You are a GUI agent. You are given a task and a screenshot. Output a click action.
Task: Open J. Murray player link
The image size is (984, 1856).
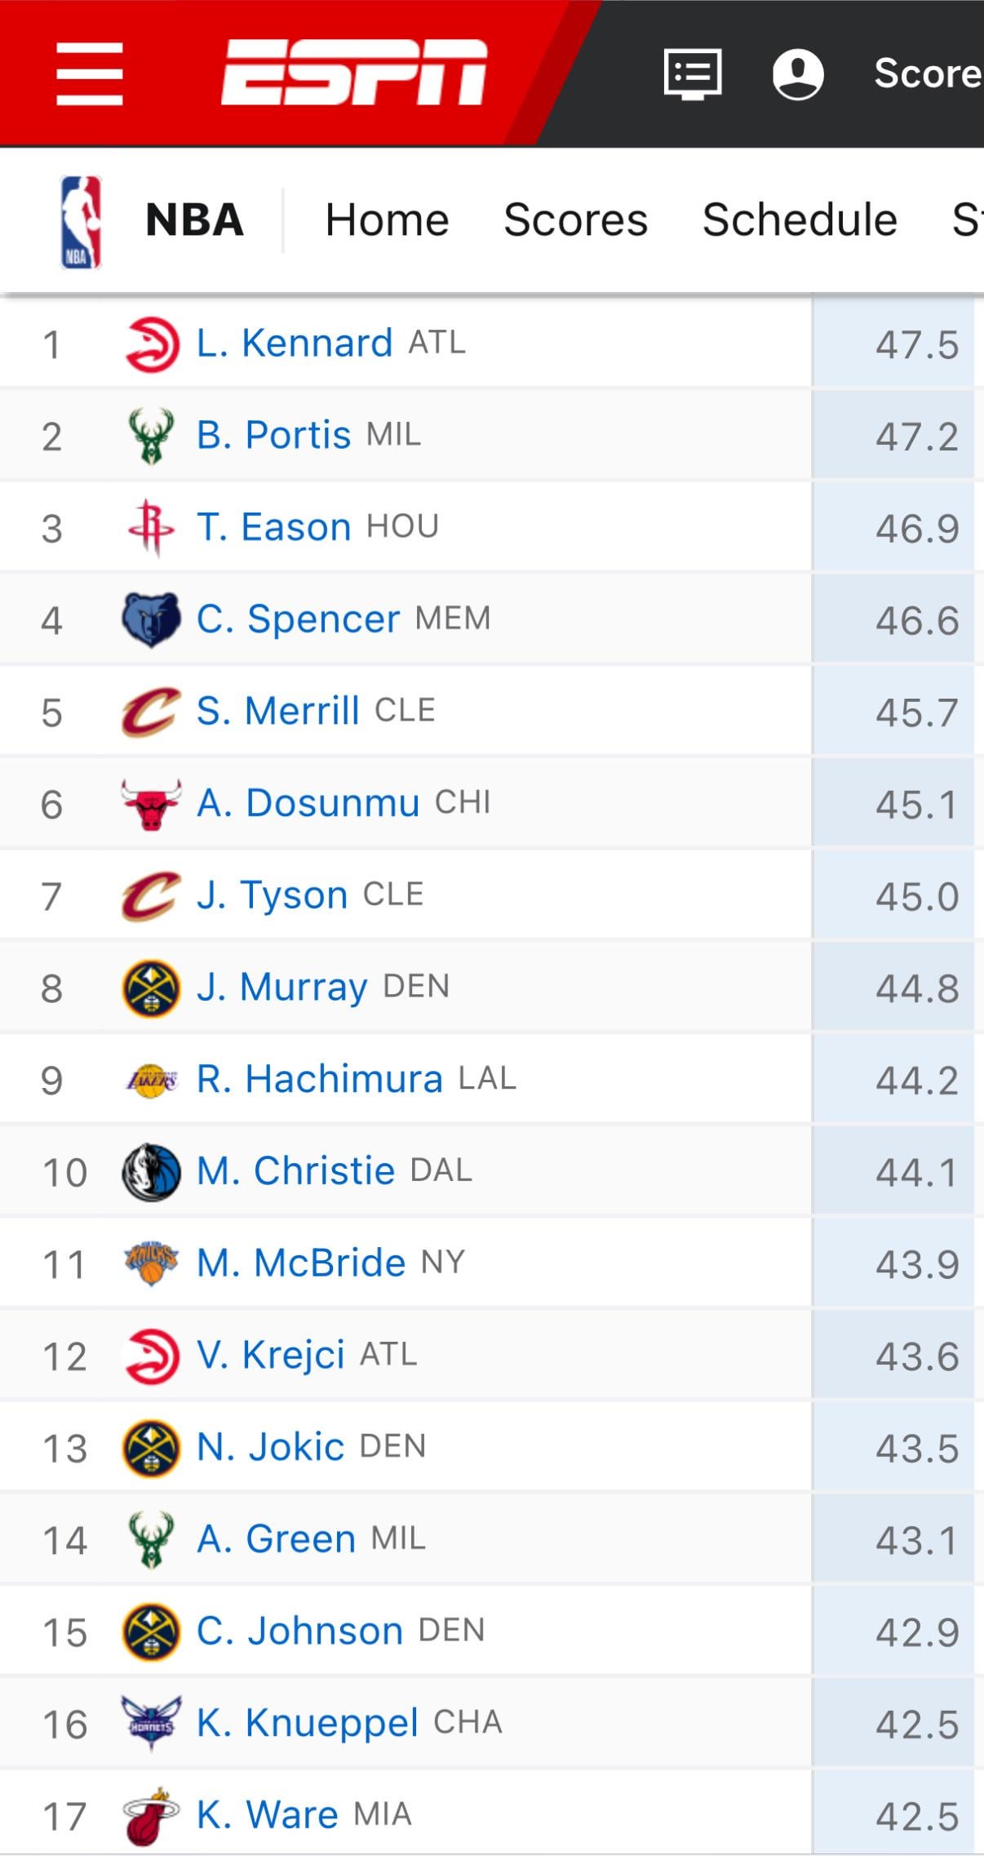[x=282, y=988]
